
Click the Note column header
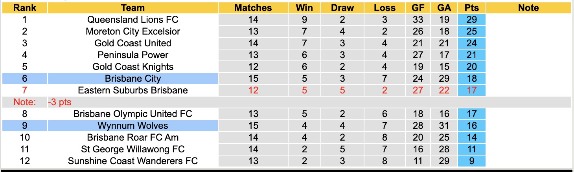point(528,8)
